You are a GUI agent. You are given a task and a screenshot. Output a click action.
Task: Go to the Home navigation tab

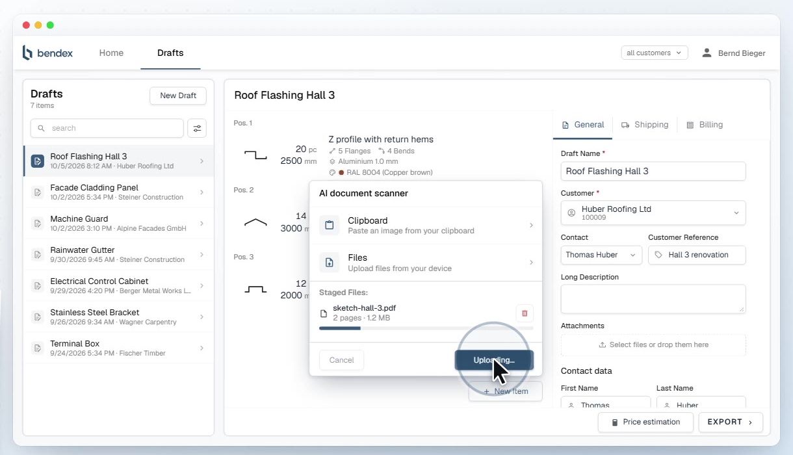(x=111, y=53)
